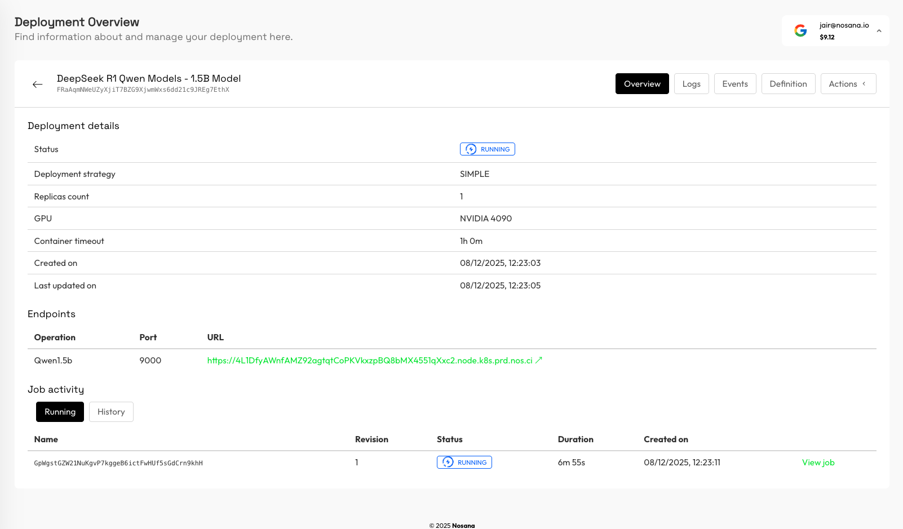The width and height of the screenshot is (903, 529).
Task: Click the back arrow to leave deployment overview
Action: [37, 84]
